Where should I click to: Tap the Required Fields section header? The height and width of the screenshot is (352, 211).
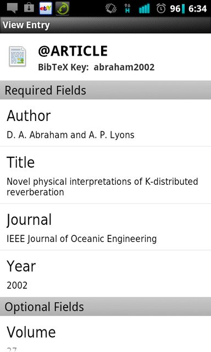105,90
